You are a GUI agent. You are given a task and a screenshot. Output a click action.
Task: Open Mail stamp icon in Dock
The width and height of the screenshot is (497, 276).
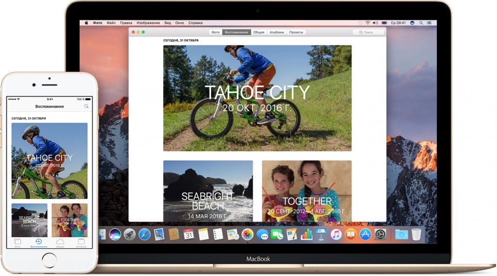(159, 235)
